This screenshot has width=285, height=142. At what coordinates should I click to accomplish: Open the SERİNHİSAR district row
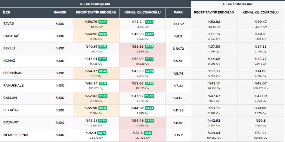(x=142, y=73)
